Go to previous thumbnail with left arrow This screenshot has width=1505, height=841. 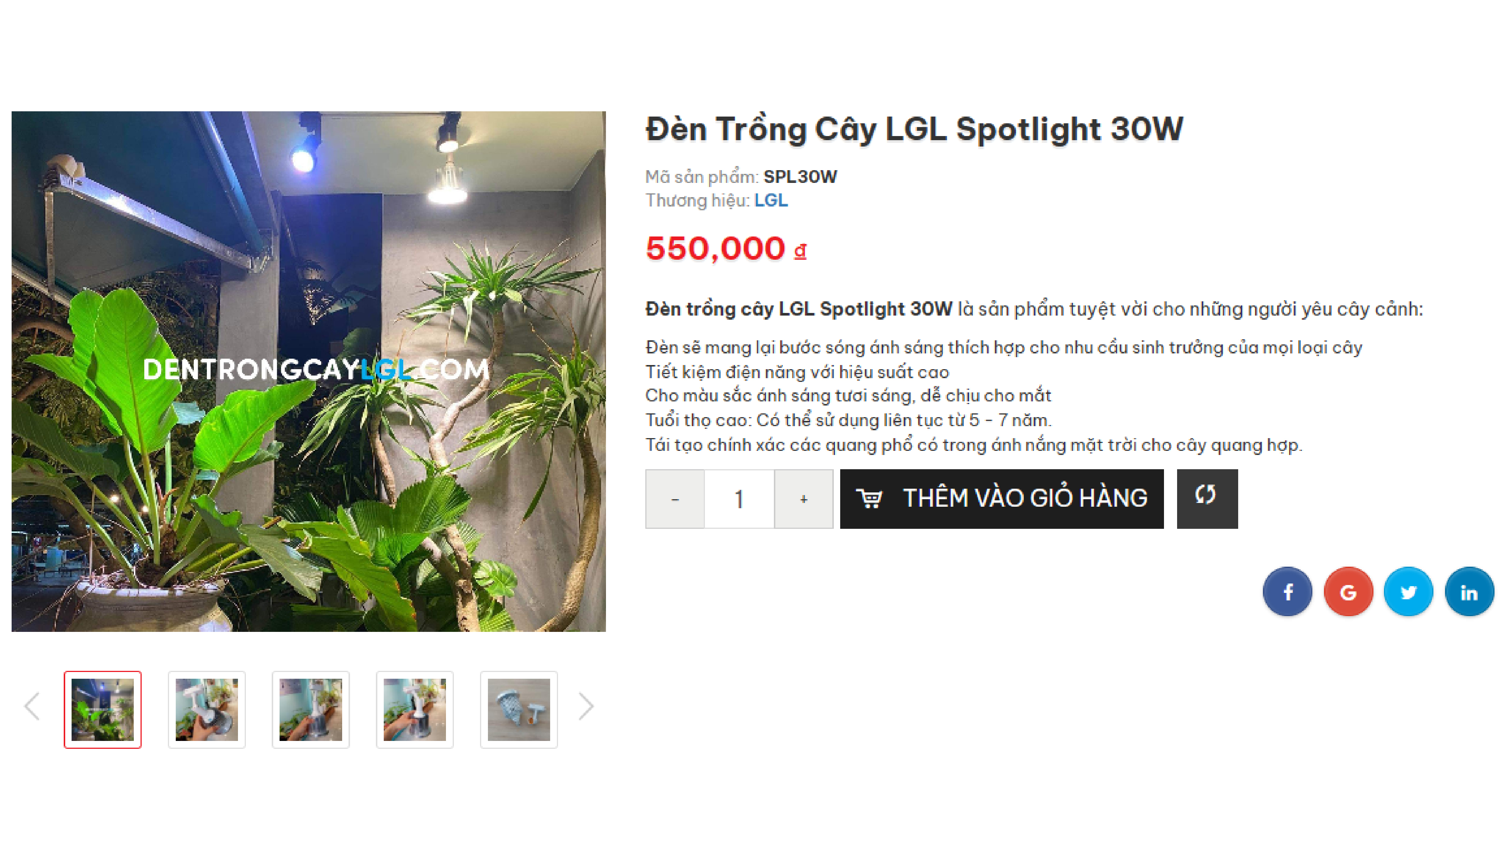coord(32,706)
